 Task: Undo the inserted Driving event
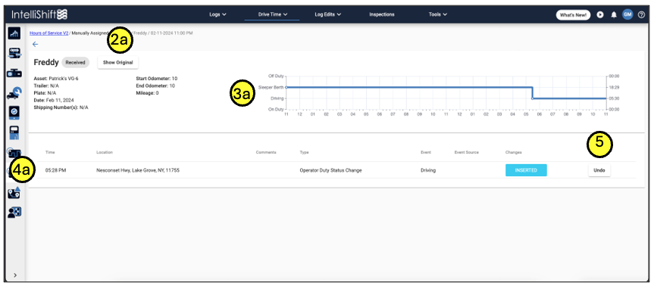[599, 170]
